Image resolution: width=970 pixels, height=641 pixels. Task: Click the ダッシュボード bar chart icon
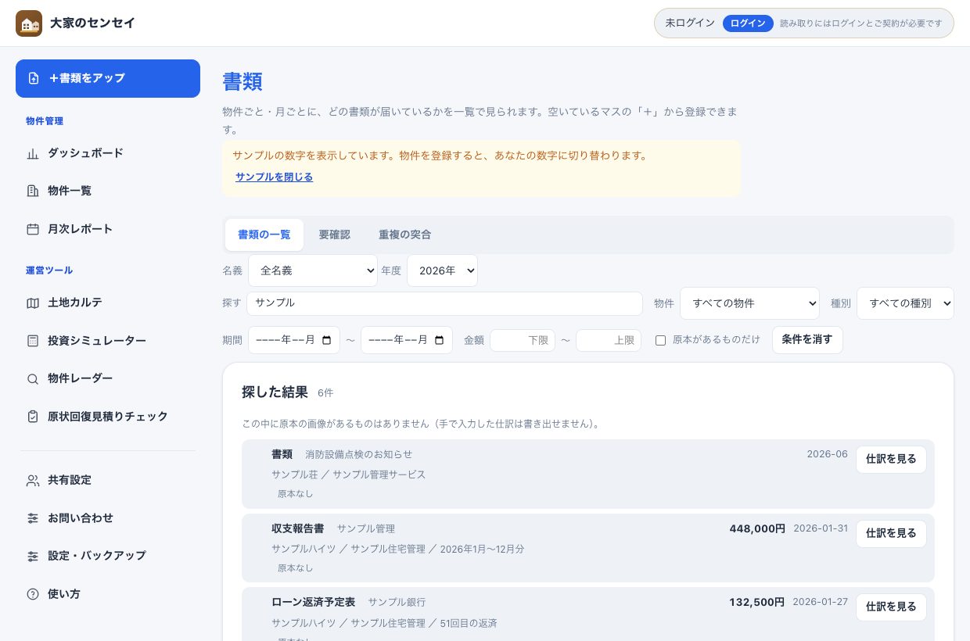[33, 153]
